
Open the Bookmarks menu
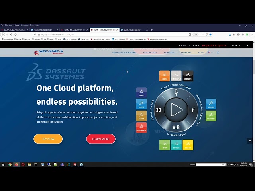pyautogui.click(x=24, y=25)
